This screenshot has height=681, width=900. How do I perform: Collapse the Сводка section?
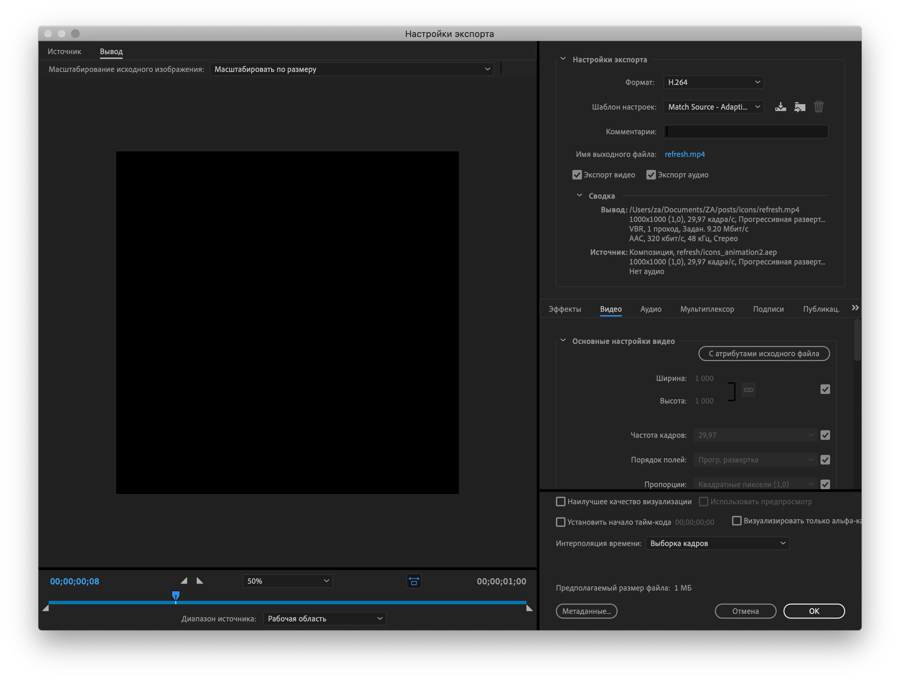click(x=580, y=196)
